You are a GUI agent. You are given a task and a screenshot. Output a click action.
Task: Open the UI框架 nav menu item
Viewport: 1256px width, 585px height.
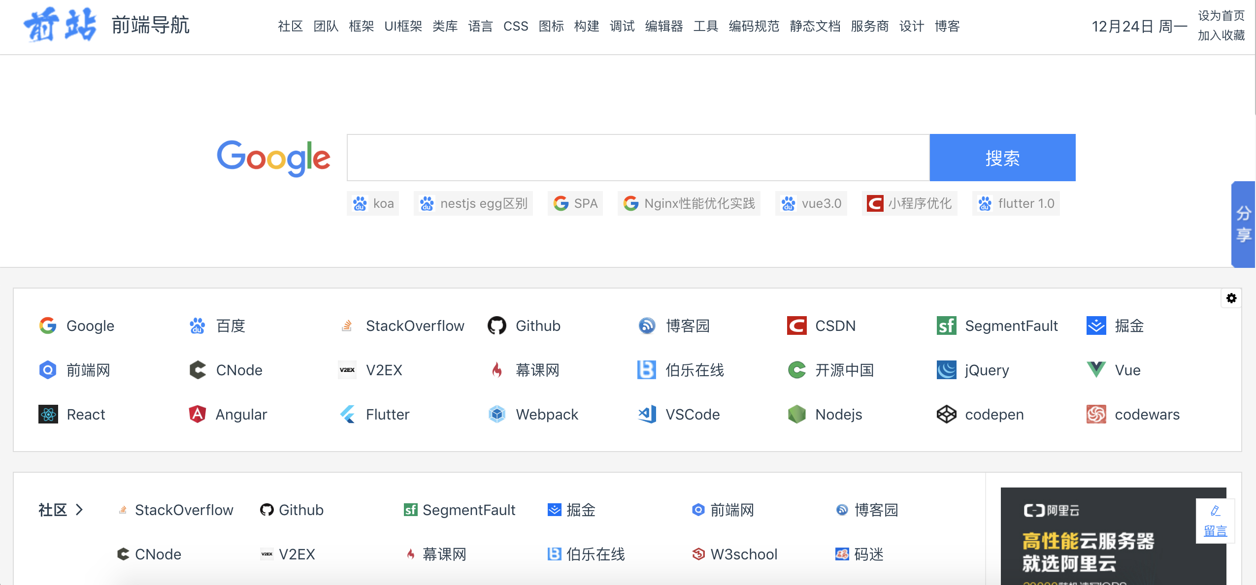[x=403, y=26]
